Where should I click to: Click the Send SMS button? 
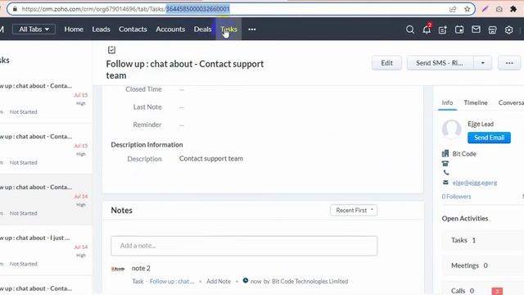point(440,63)
